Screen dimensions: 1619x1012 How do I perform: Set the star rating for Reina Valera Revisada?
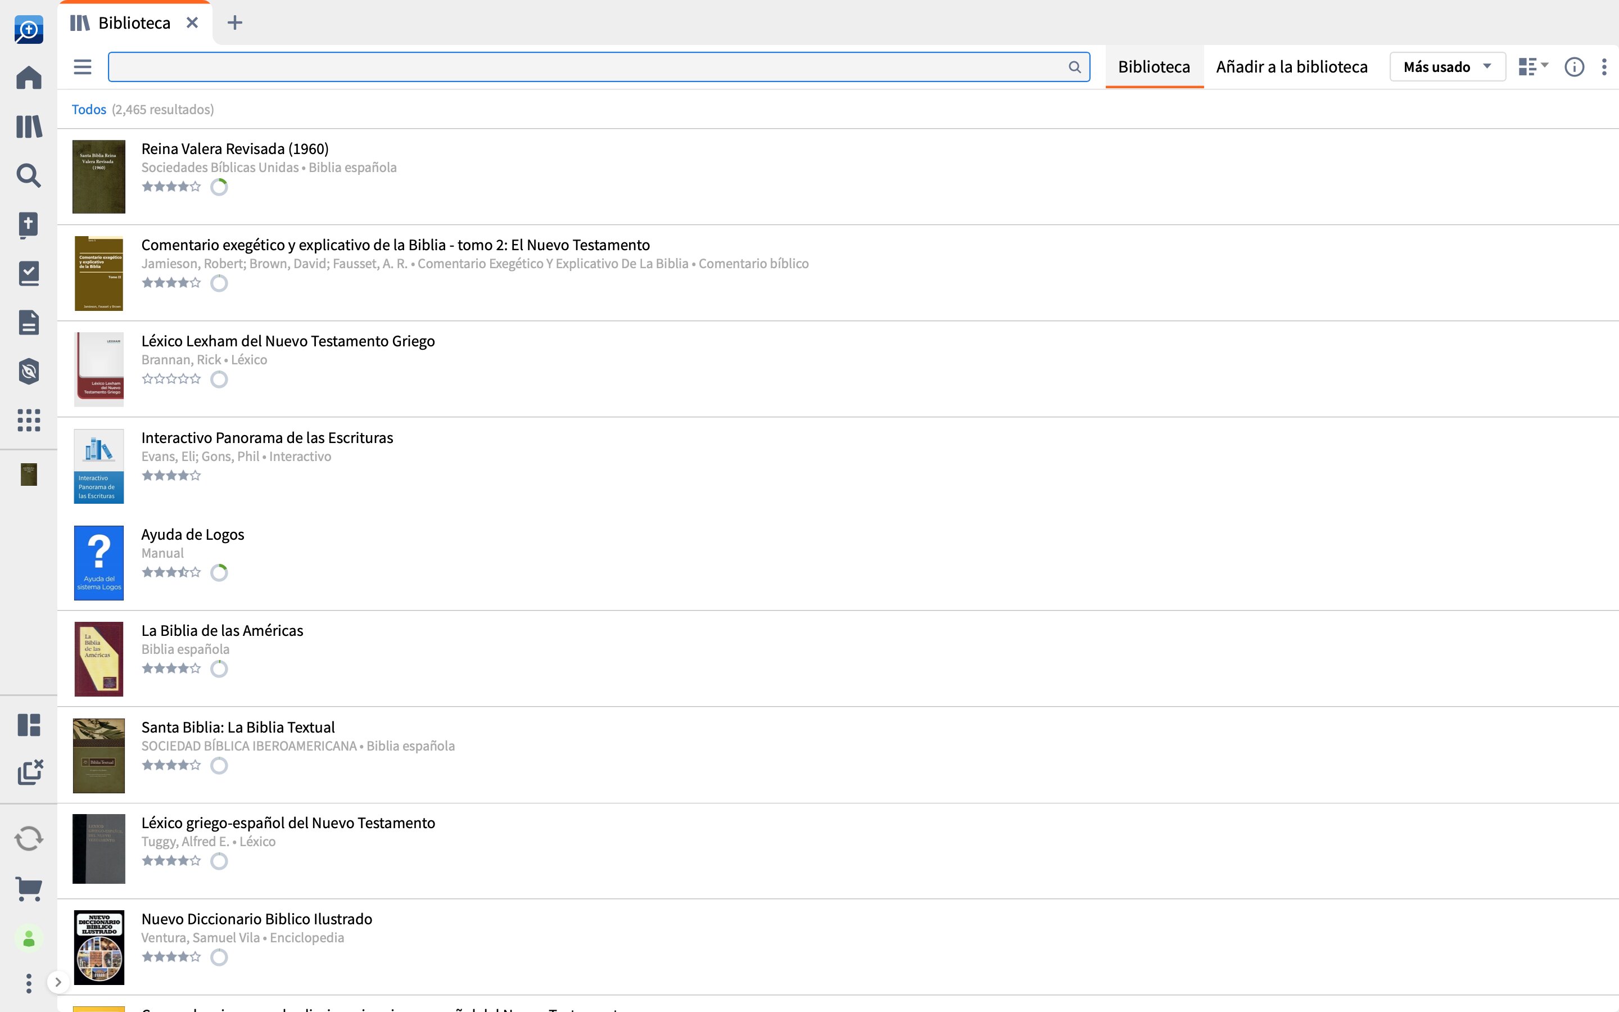click(x=171, y=187)
